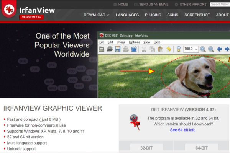Click the Previous image blue arrow
This screenshot has width=230, height=153.
219,49
